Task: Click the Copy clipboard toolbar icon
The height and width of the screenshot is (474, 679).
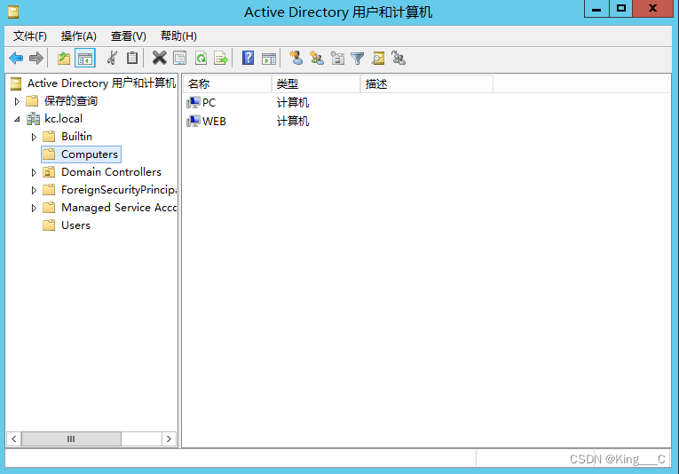Action: point(132,58)
